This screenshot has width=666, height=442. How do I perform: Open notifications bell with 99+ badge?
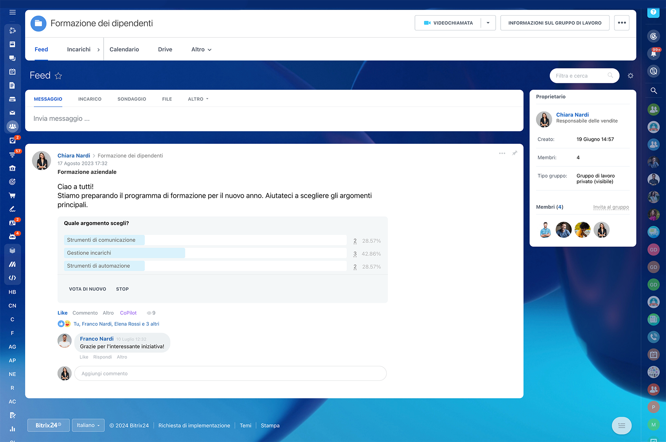click(653, 53)
